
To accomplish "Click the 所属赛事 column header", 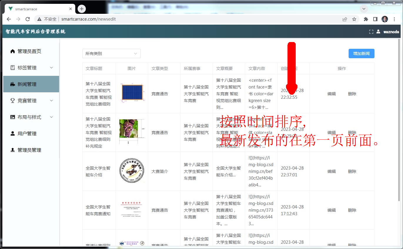I will (x=192, y=68).
